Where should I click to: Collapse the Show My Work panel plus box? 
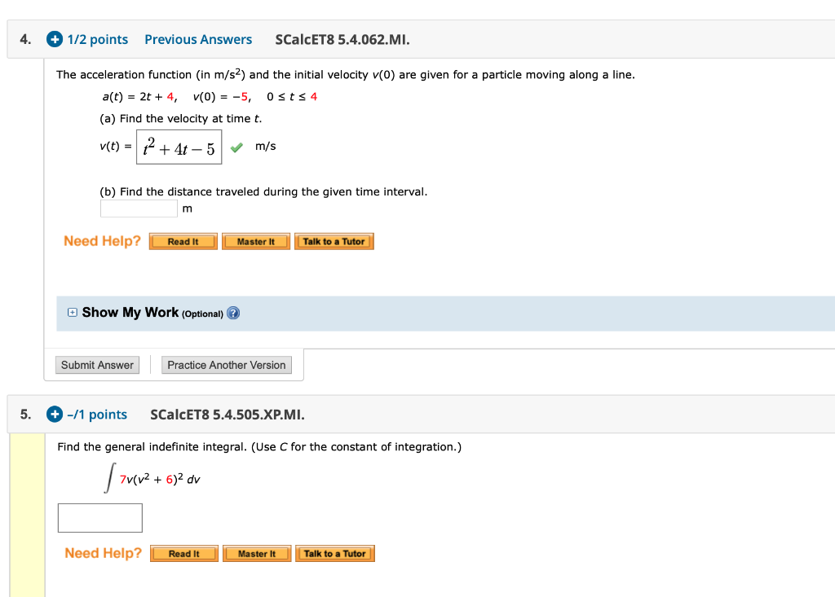[x=72, y=312]
